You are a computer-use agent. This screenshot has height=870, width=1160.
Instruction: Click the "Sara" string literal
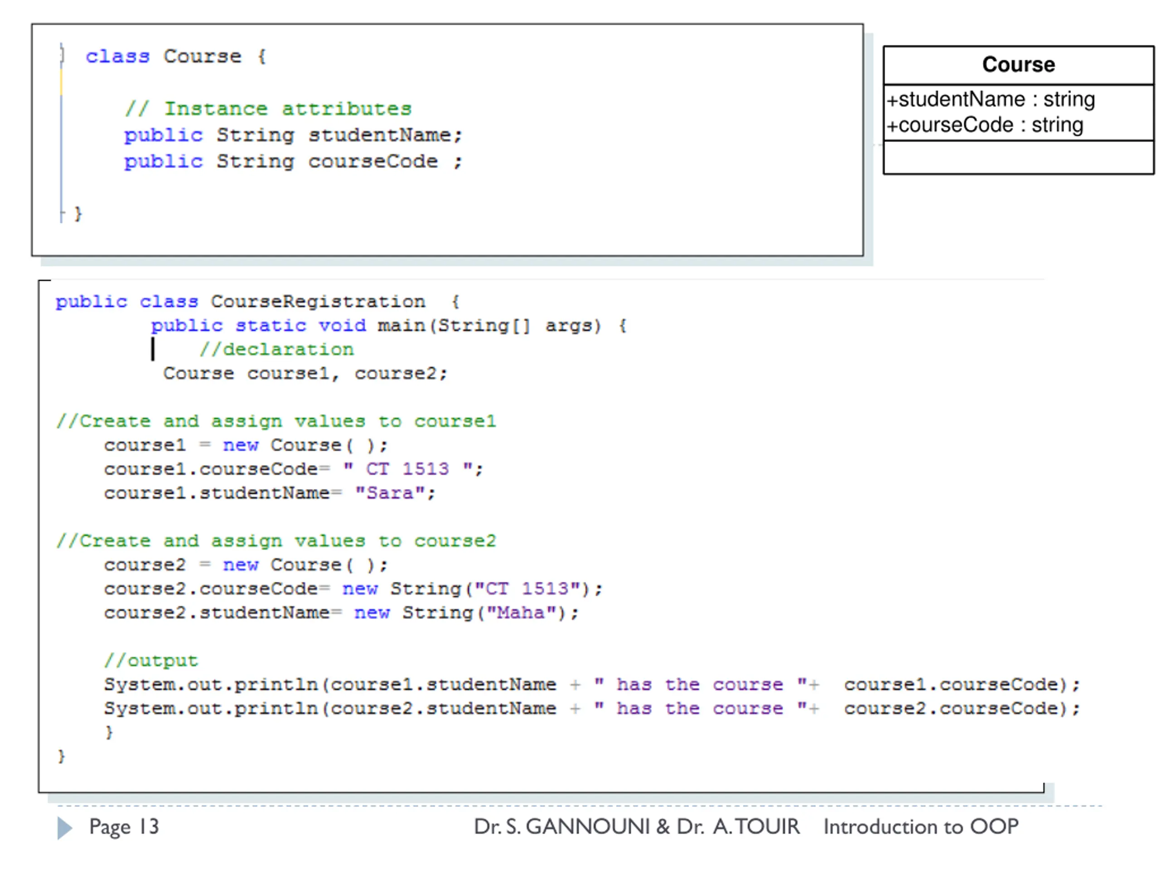(390, 493)
